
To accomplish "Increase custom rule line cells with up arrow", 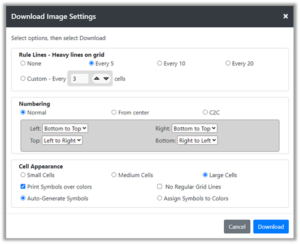I will (x=97, y=79).
